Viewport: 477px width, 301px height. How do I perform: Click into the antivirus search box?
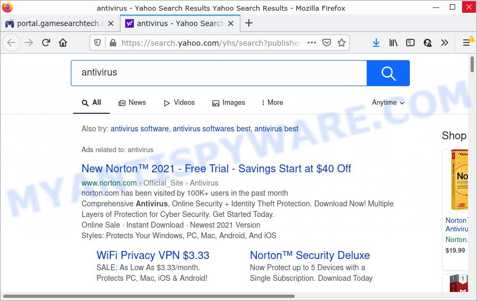click(219, 73)
